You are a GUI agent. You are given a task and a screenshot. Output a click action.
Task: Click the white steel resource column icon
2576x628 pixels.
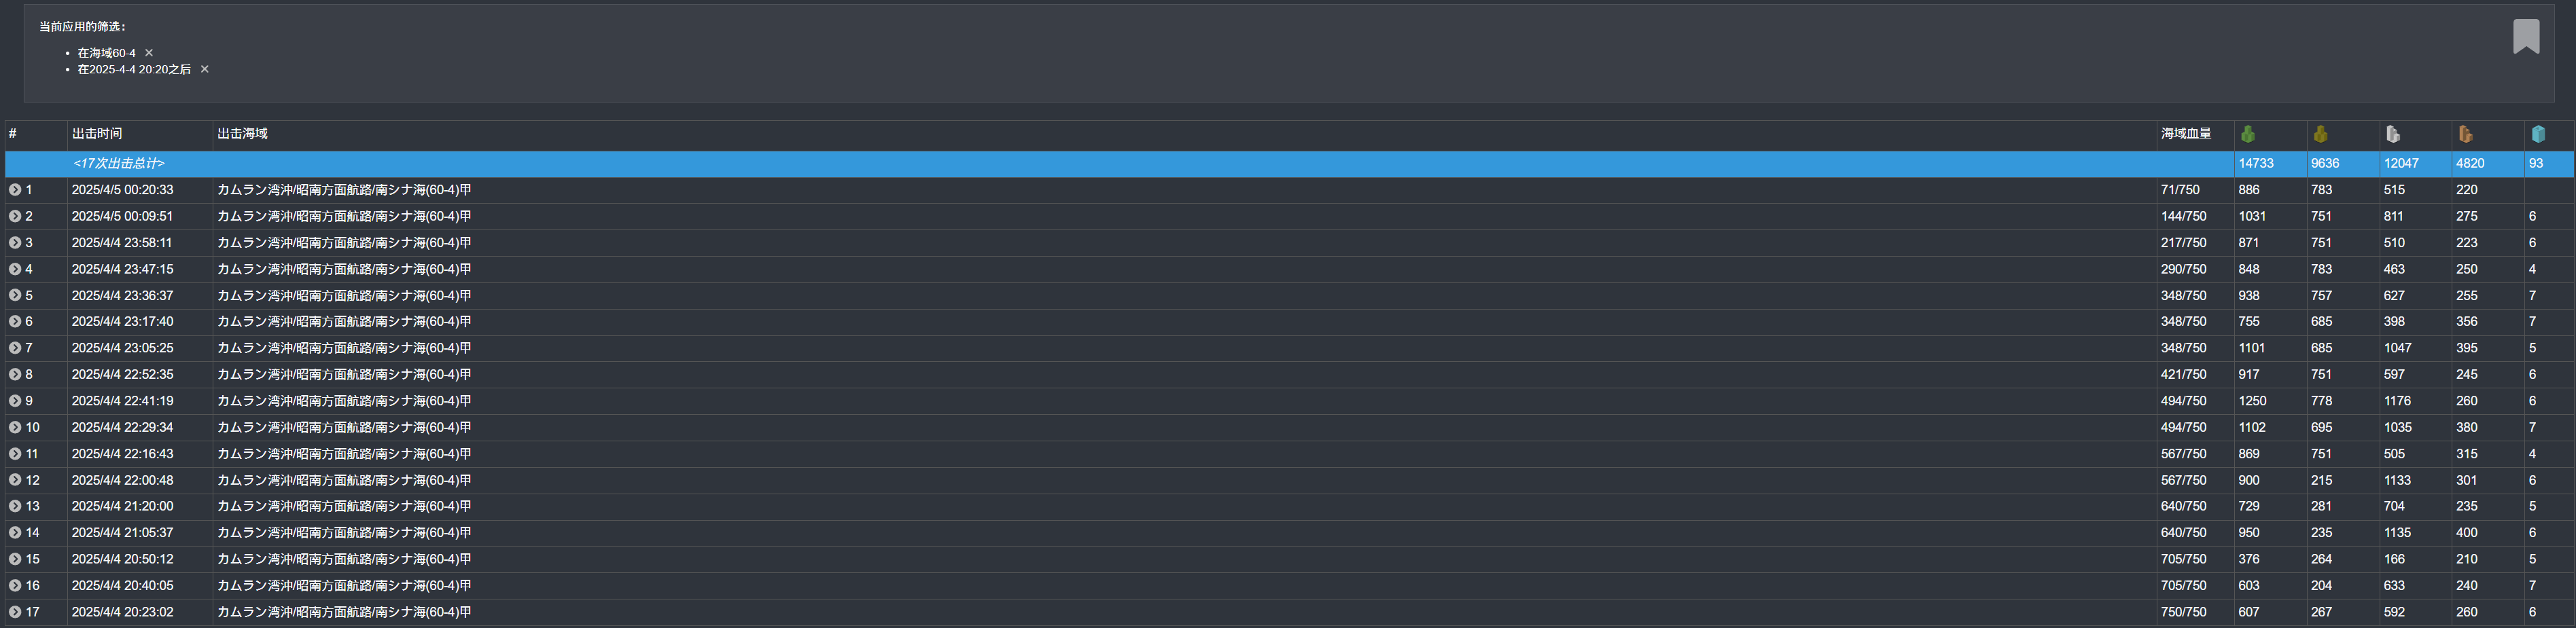click(x=2393, y=134)
